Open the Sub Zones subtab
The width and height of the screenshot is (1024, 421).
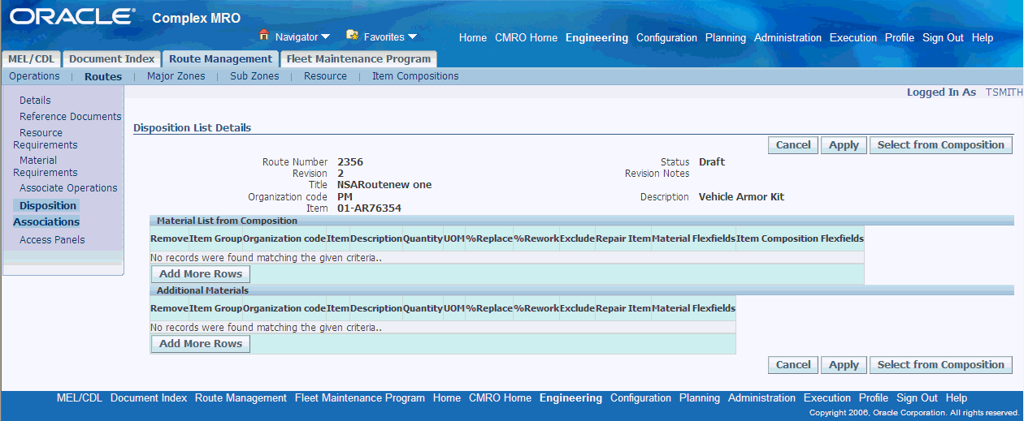(254, 76)
